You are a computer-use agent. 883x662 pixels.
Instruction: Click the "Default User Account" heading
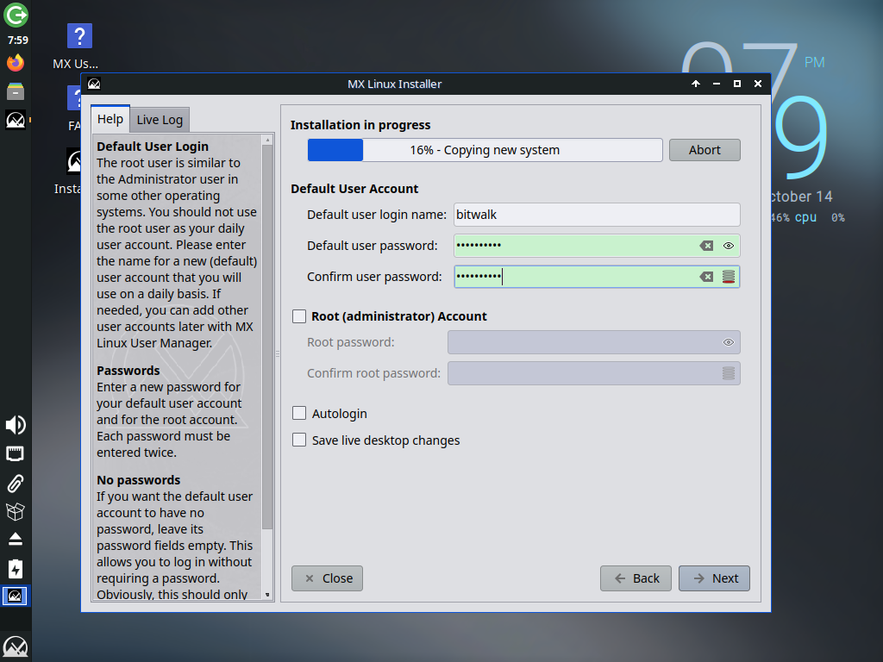coord(354,189)
